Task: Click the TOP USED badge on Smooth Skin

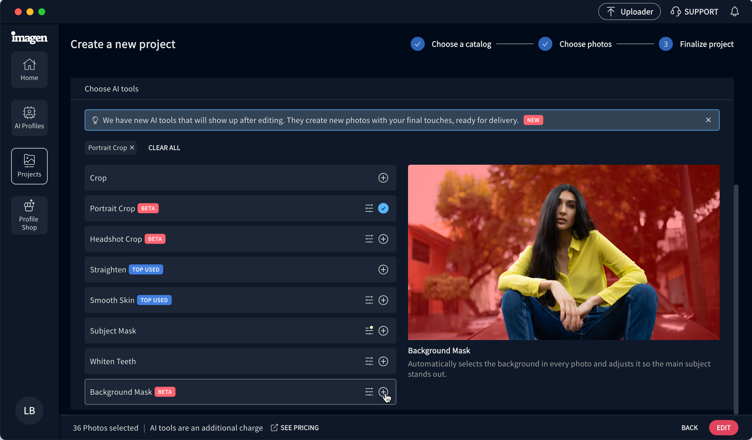Action: tap(154, 300)
